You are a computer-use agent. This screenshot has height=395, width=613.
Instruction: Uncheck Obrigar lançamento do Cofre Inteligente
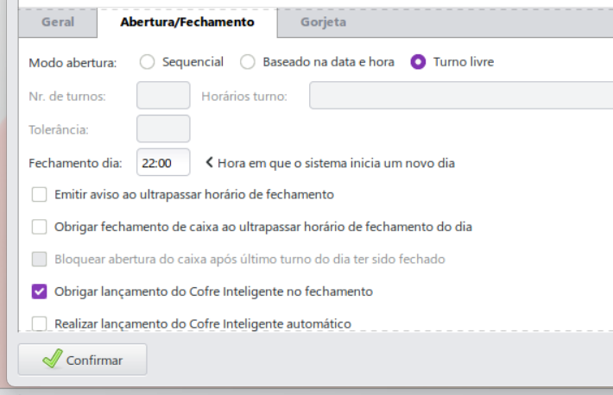point(39,292)
